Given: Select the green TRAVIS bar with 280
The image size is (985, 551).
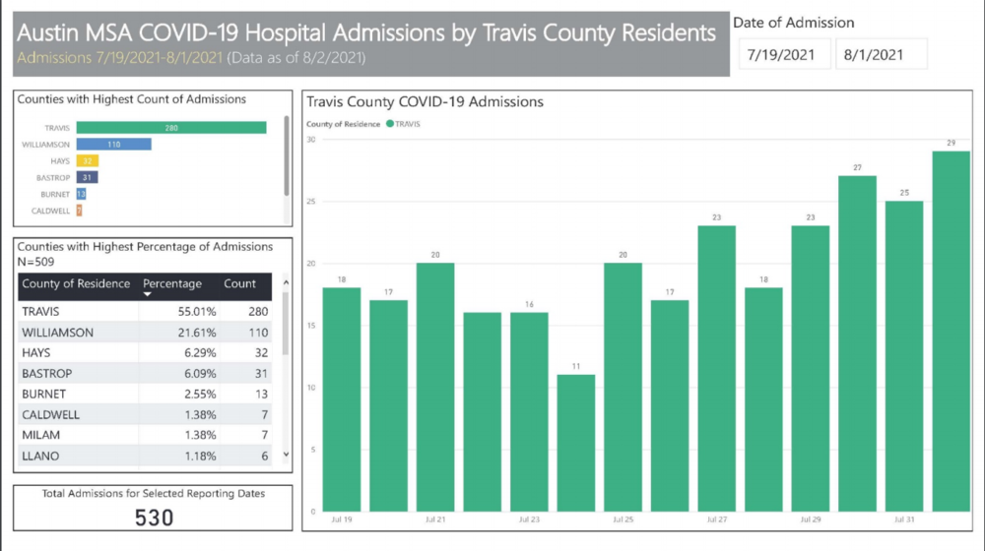Looking at the screenshot, I should coord(171,127).
